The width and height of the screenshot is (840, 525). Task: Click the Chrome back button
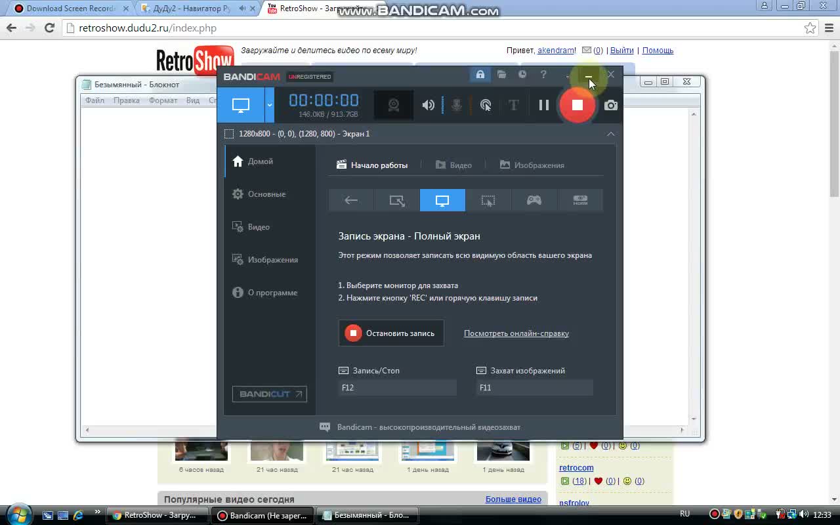(11, 28)
